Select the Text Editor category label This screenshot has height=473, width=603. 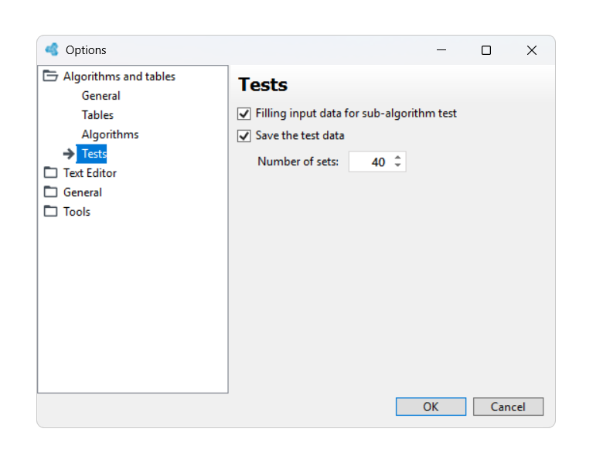point(90,172)
